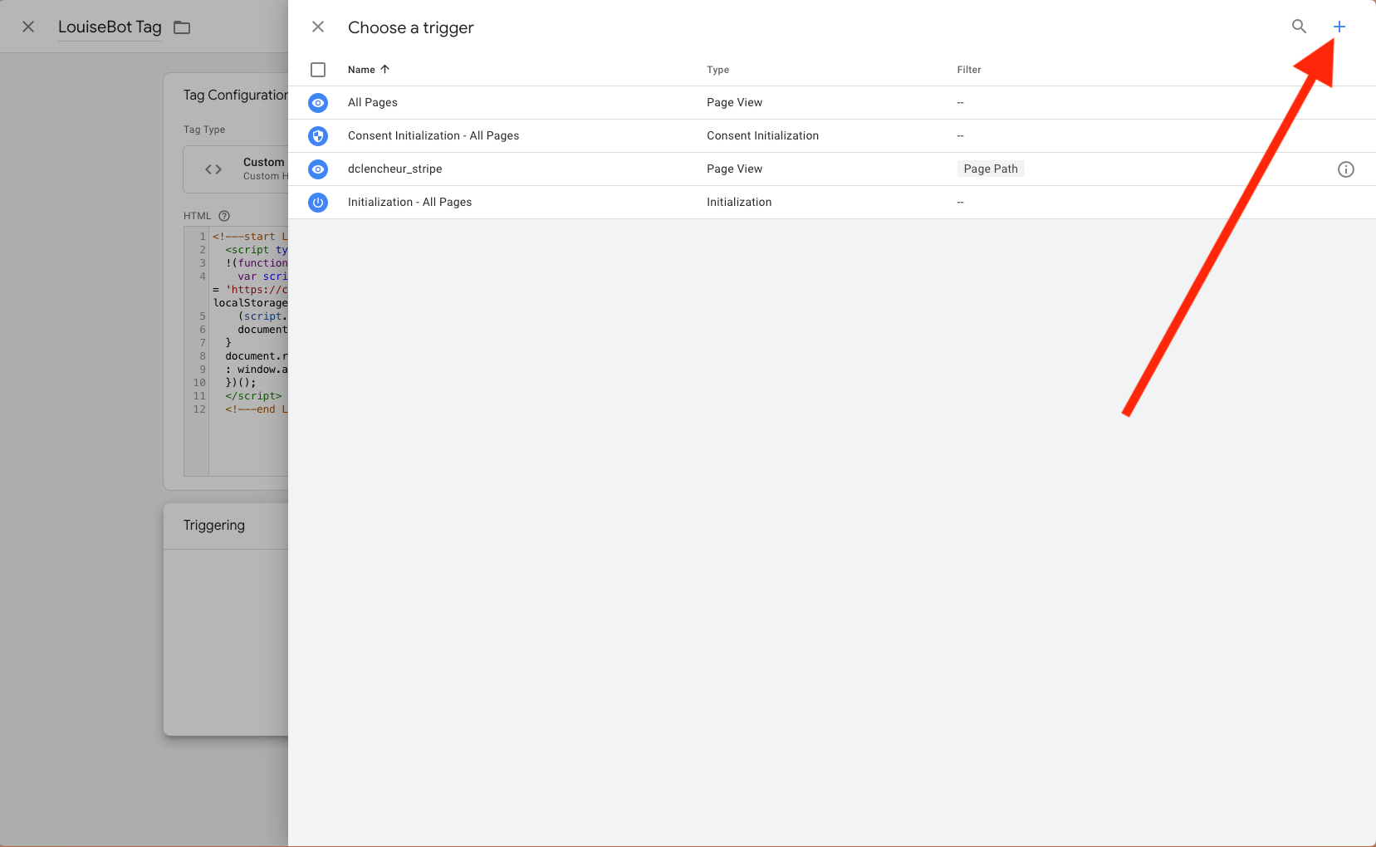The width and height of the screenshot is (1376, 847).
Task: Select Initialization power icon
Action: coord(318,203)
